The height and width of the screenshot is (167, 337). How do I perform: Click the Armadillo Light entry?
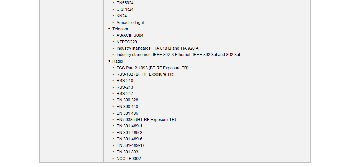(130, 23)
